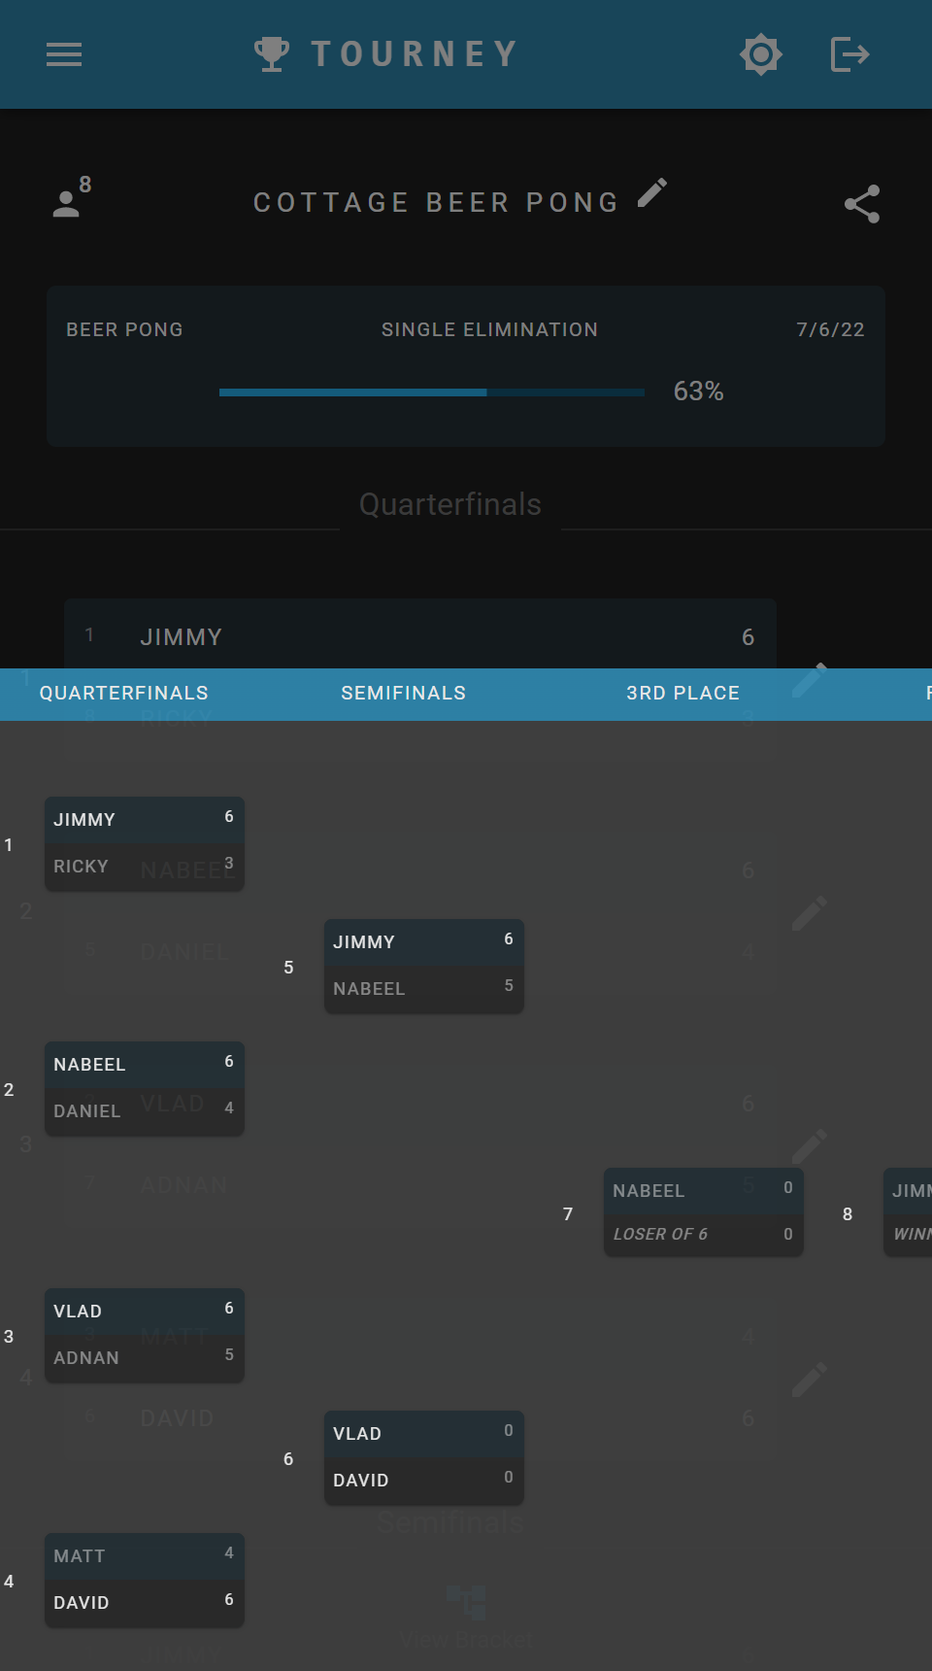Edit the Cottage Beer Pong title

point(652,193)
